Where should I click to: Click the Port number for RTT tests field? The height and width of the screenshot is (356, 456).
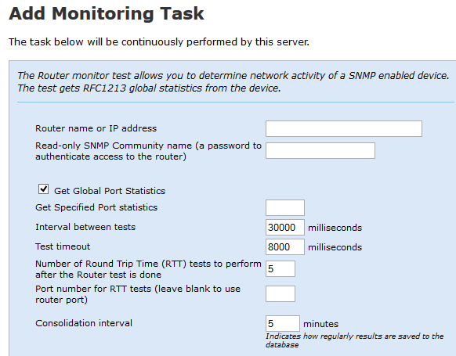tap(280, 294)
